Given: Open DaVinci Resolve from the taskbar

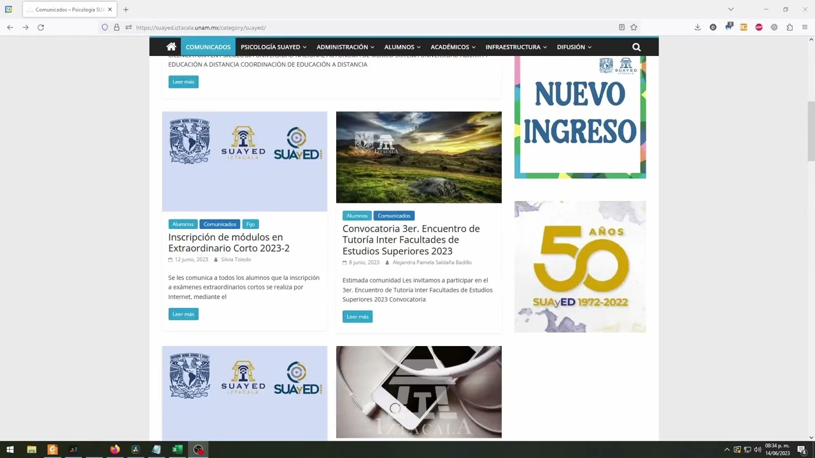Looking at the screenshot, I should coord(136,450).
